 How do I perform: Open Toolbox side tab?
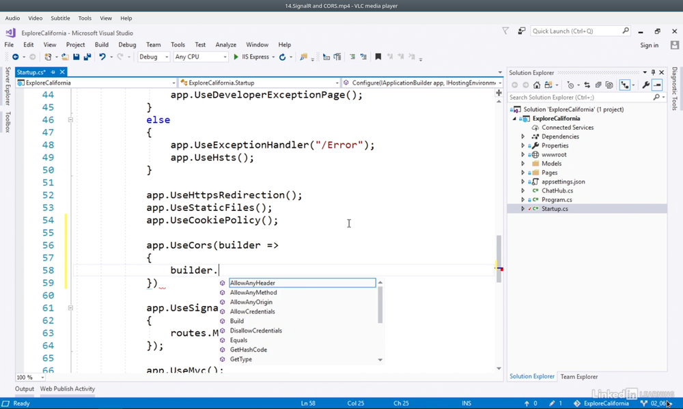[x=8, y=122]
